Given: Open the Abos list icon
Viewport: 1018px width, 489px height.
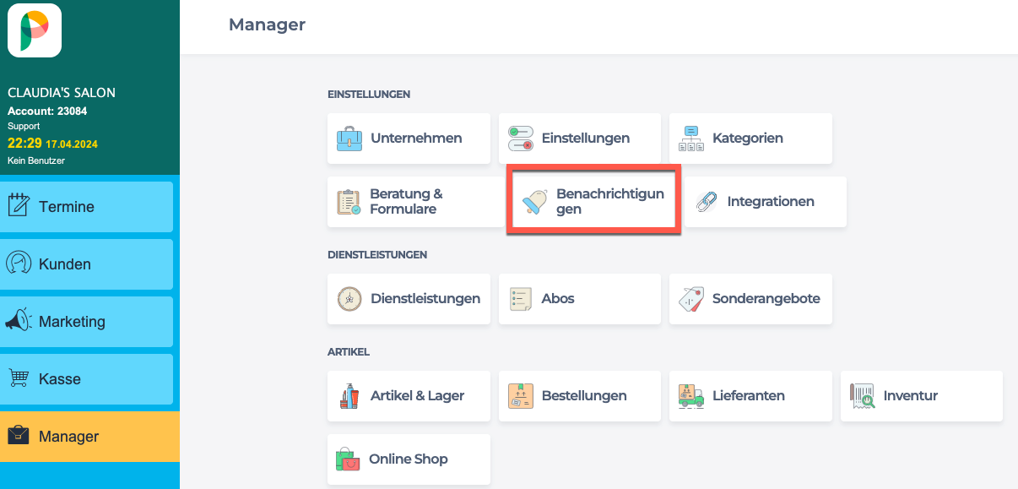Looking at the screenshot, I should (x=521, y=299).
